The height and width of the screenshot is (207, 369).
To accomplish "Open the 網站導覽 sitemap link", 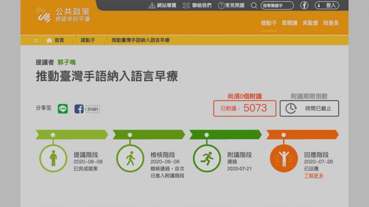I will [x=162, y=5].
